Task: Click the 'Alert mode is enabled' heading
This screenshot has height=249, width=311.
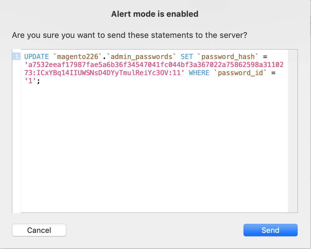Action: (155, 14)
